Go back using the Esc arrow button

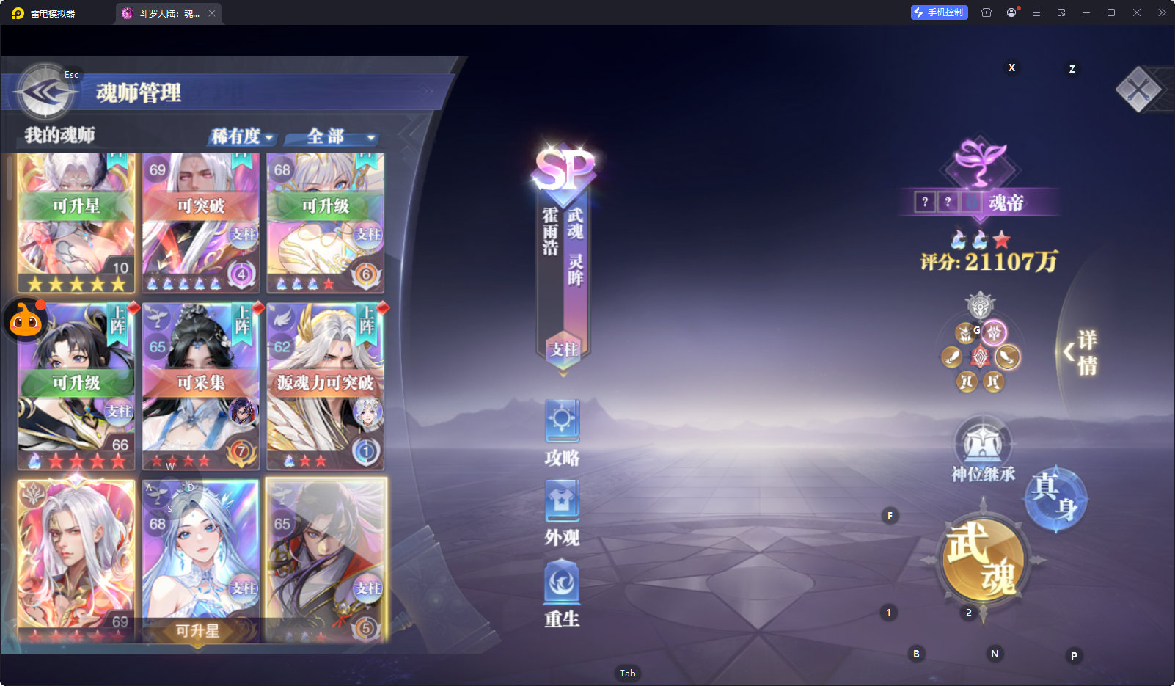(x=45, y=92)
